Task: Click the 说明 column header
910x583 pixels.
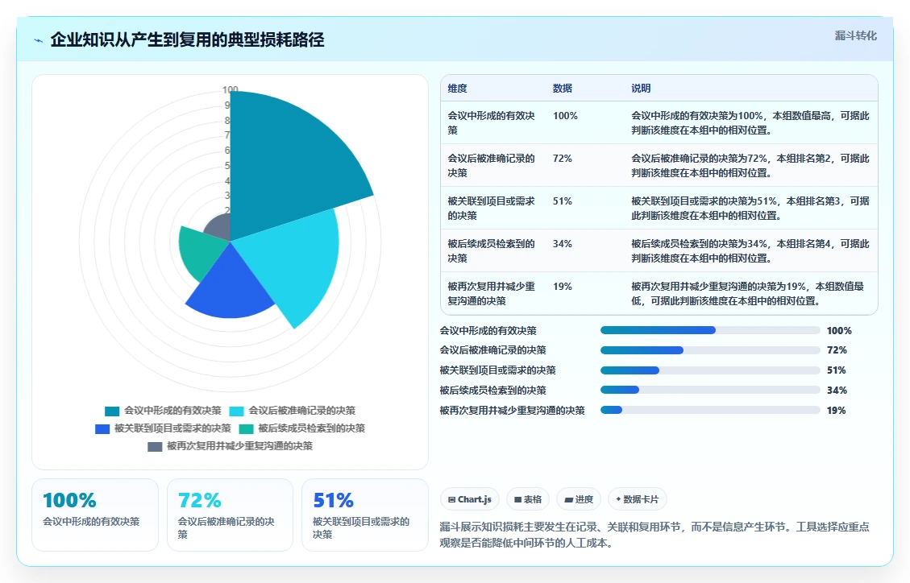Action: (641, 88)
